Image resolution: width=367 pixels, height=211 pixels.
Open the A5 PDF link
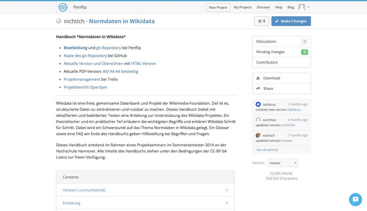(x=105, y=71)
